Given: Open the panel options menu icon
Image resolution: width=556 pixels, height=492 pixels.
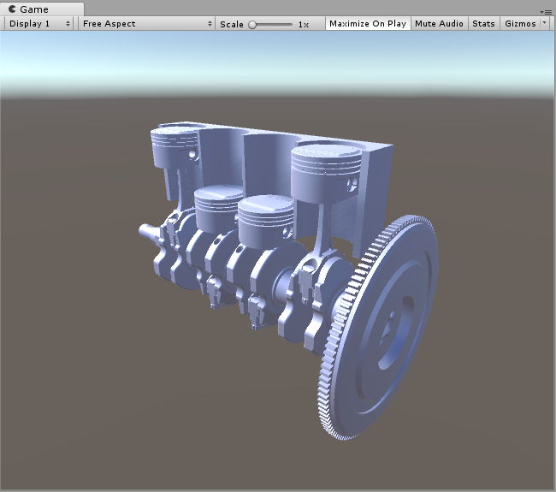Looking at the screenshot, I should tap(546, 11).
